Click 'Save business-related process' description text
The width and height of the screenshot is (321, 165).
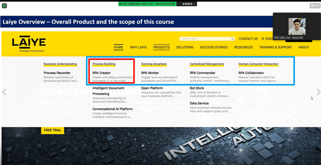pos(211,108)
